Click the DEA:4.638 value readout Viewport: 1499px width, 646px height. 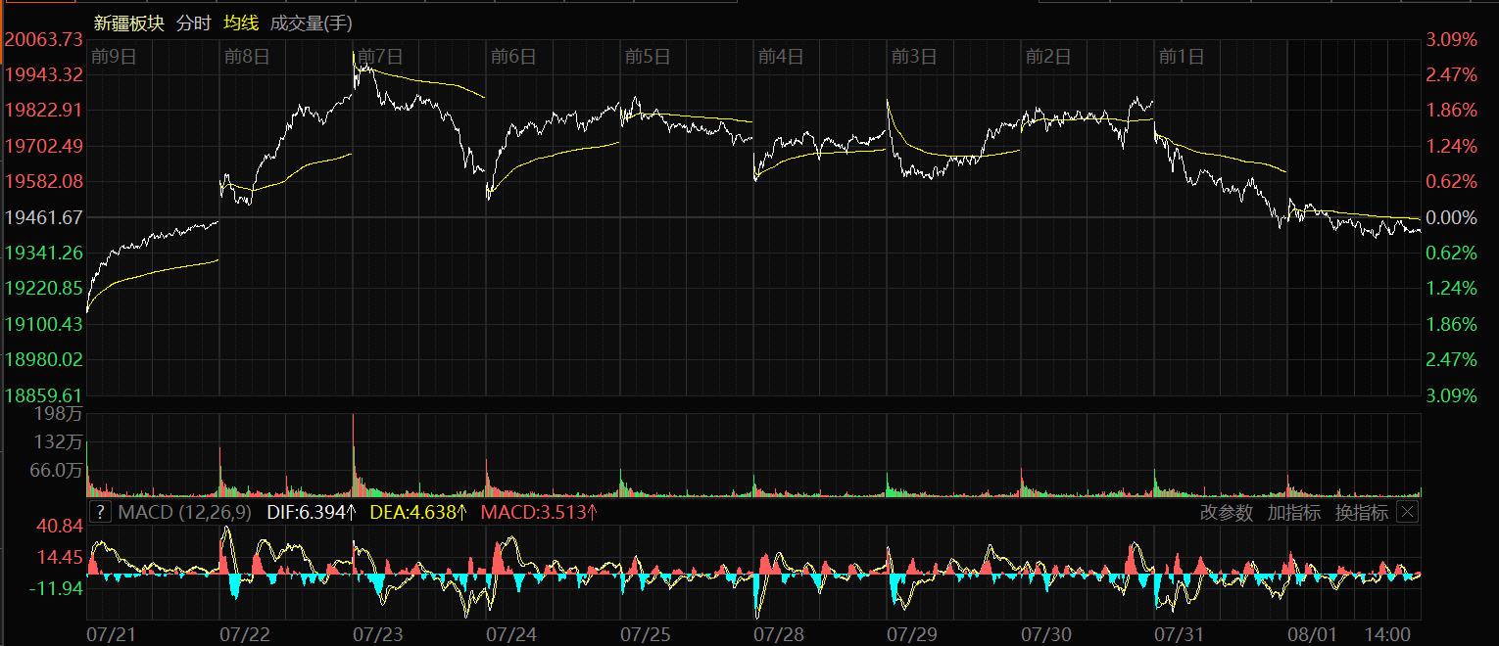click(417, 512)
